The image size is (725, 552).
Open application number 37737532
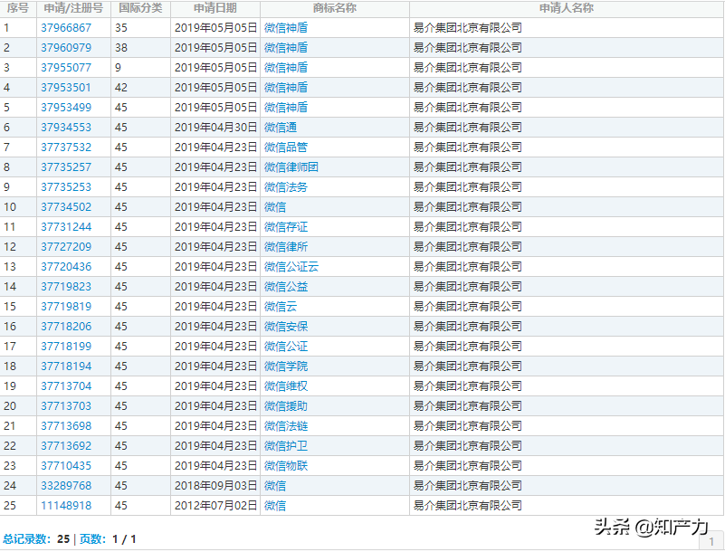pyautogui.click(x=66, y=147)
